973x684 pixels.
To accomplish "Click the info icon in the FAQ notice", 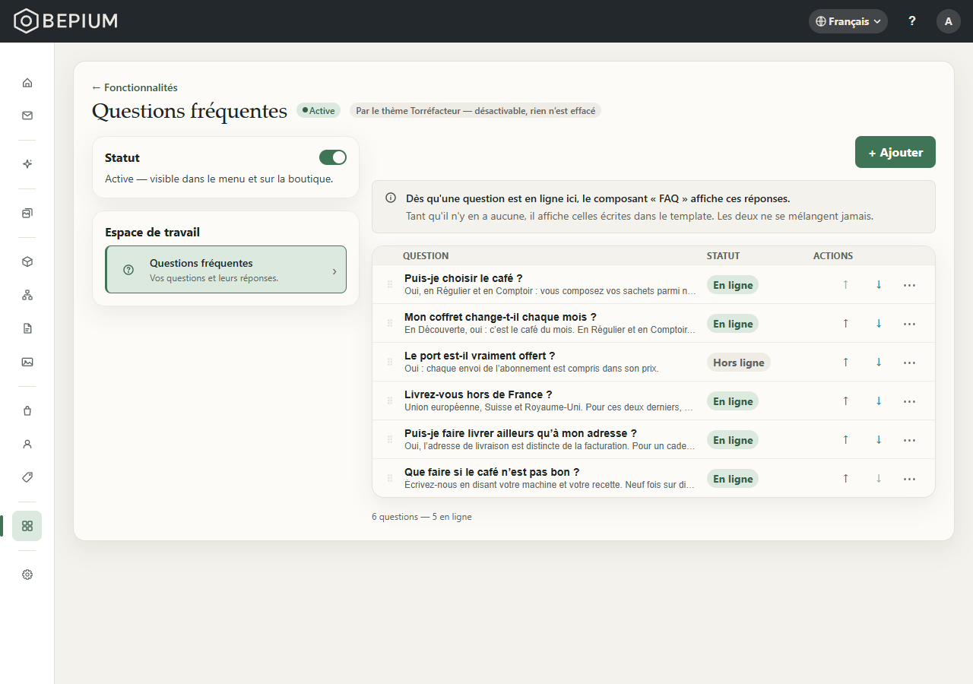I will pyautogui.click(x=391, y=198).
